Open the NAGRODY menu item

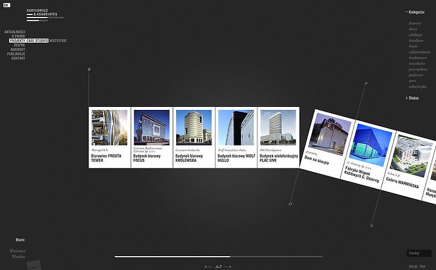[x=18, y=50]
